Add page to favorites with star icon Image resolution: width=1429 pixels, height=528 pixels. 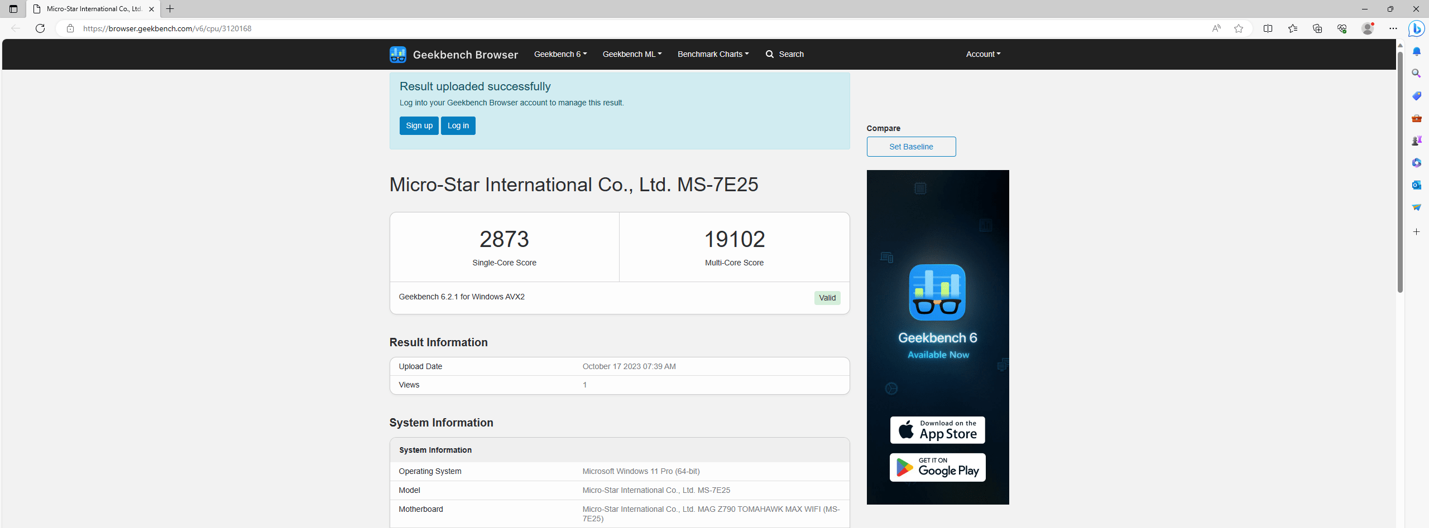pos(1239,28)
